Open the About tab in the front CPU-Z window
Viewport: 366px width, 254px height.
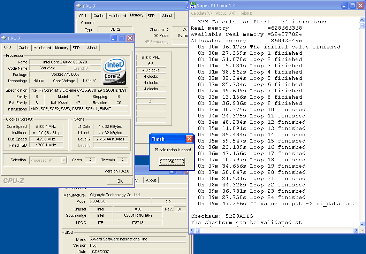coord(92,48)
